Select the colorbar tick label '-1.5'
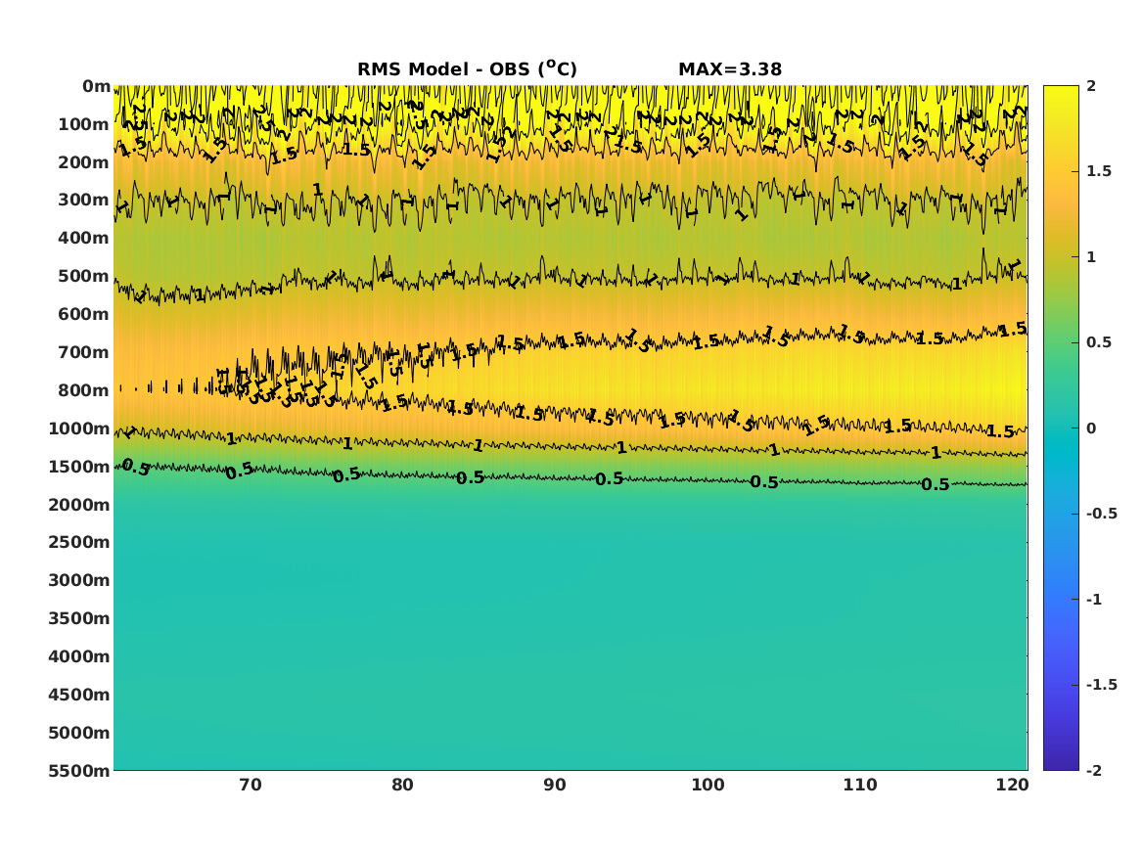The width and height of the screenshot is (1142, 856). point(1101,685)
